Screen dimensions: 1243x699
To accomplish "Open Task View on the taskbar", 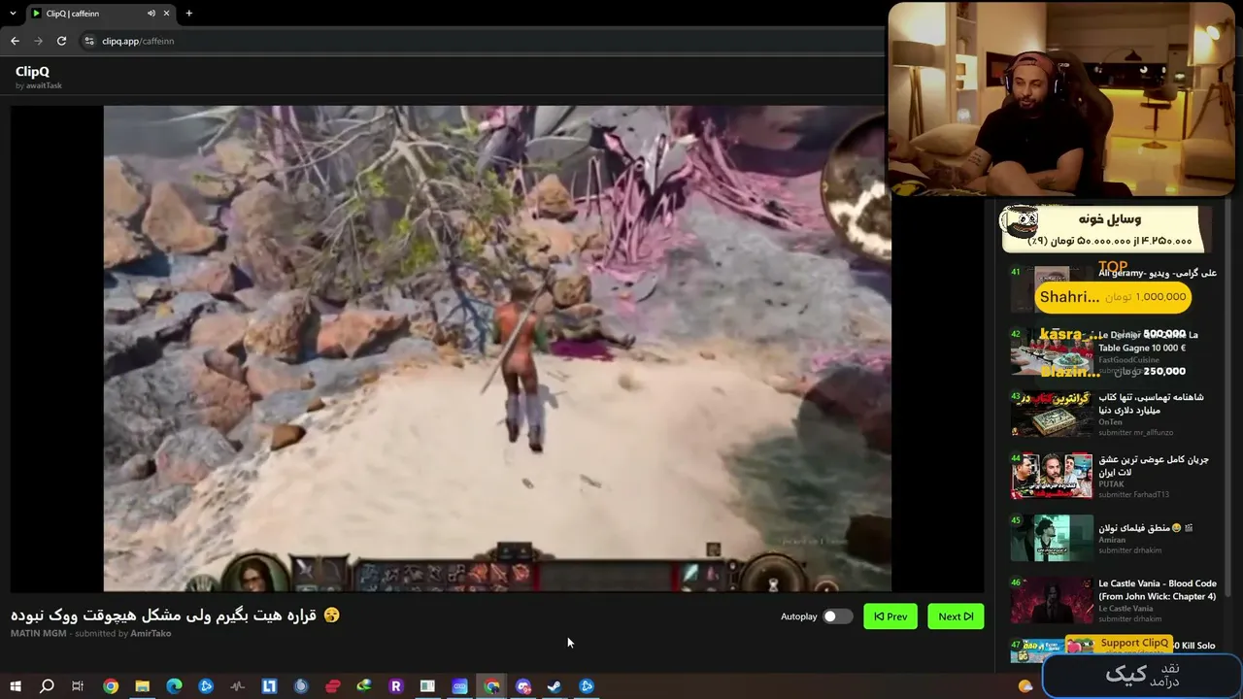I will coord(78,686).
